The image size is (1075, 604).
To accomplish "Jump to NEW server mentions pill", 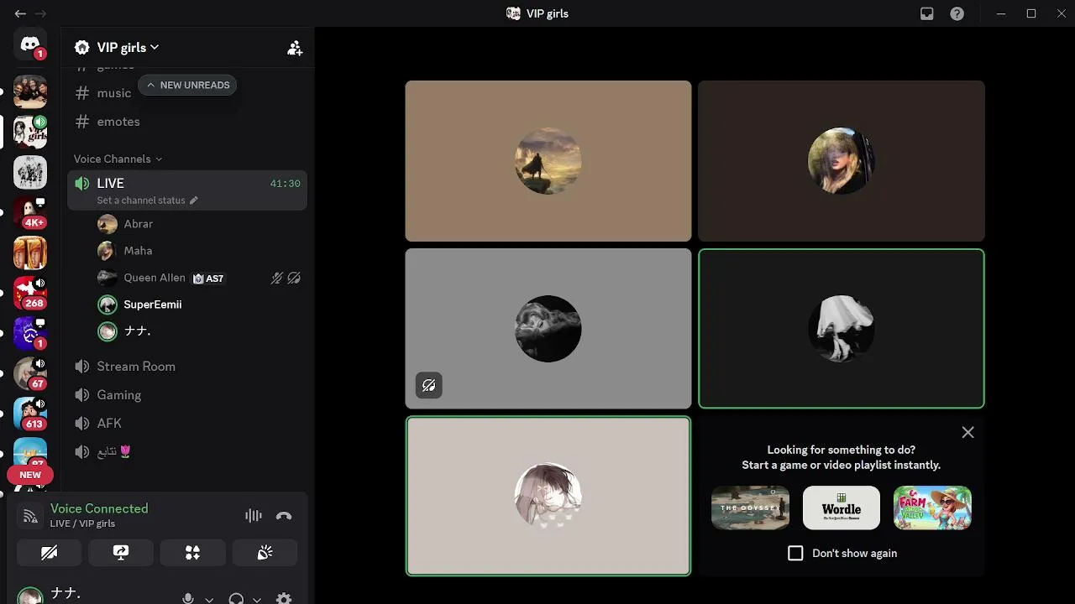I will click(30, 475).
